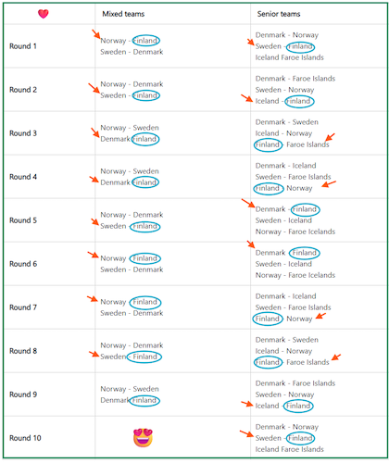This screenshot has height=463, width=389.
Task: Click circled Finland in Round 5 senior teams
Action: (305, 209)
